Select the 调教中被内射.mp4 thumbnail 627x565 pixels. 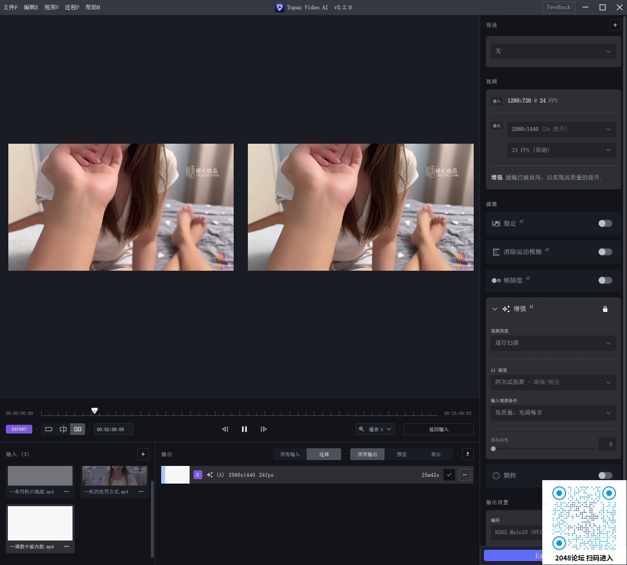click(x=40, y=523)
